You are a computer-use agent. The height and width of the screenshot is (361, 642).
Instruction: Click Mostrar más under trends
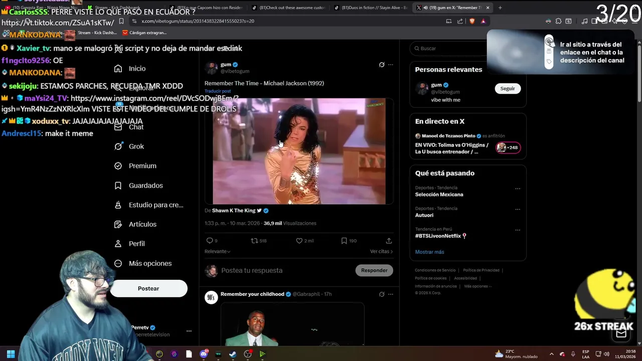click(429, 252)
